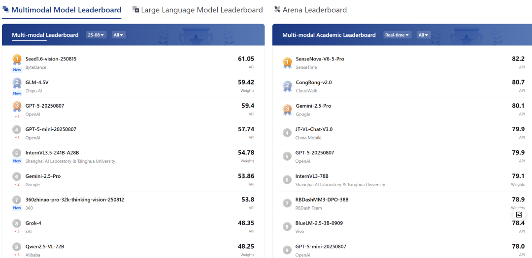This screenshot has width=532, height=258.
Task: Expand the All filter in Academic Leaderboard
Action: coord(424,35)
